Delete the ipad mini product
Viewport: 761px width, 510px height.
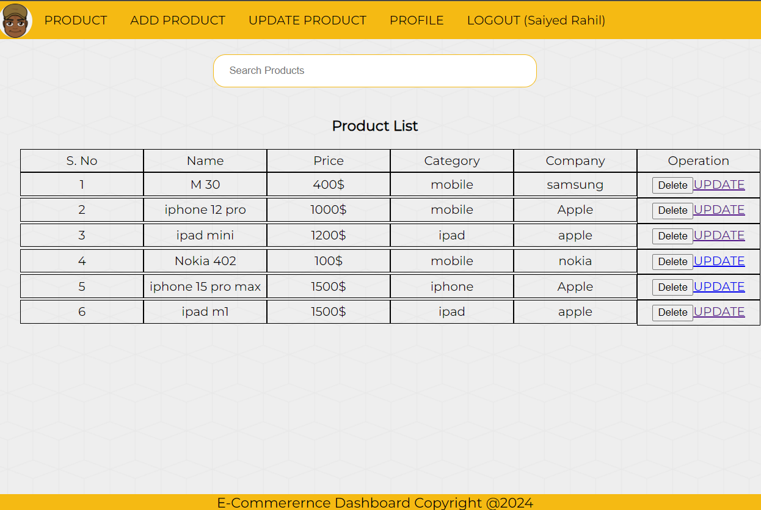coord(672,236)
